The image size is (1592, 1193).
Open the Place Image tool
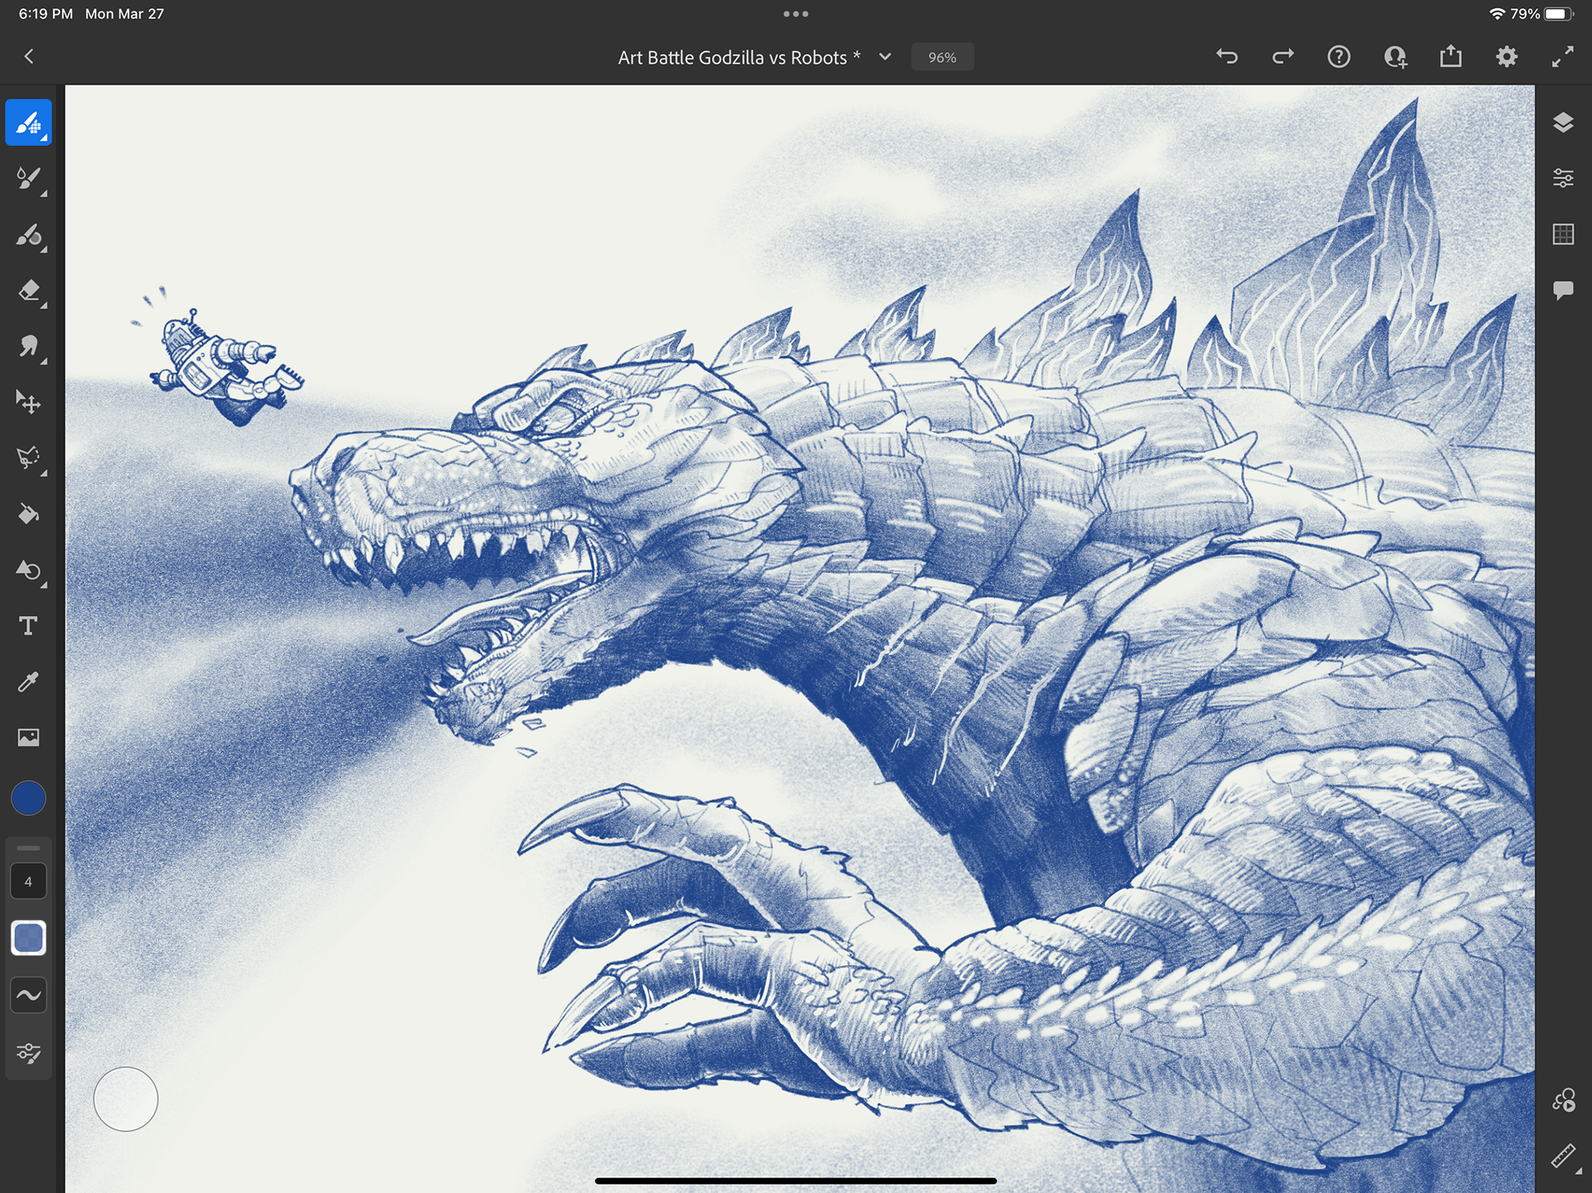click(28, 737)
